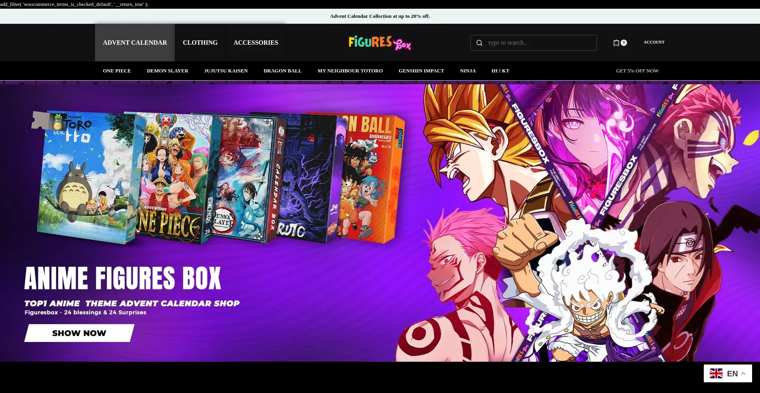Image resolution: width=760 pixels, height=393 pixels.
Task: Open the Accessories menu
Action: [256, 42]
